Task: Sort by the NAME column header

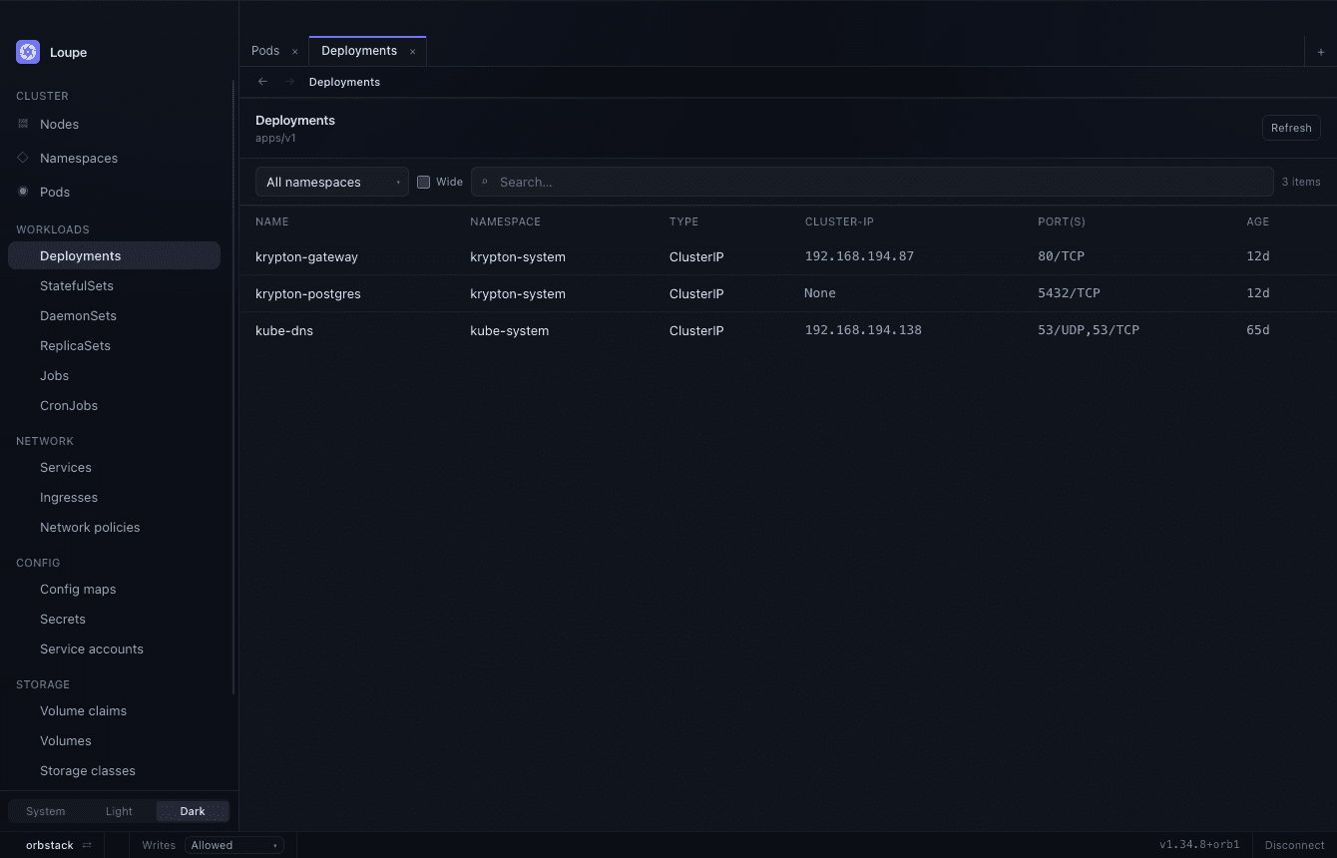Action: pyautogui.click(x=271, y=221)
